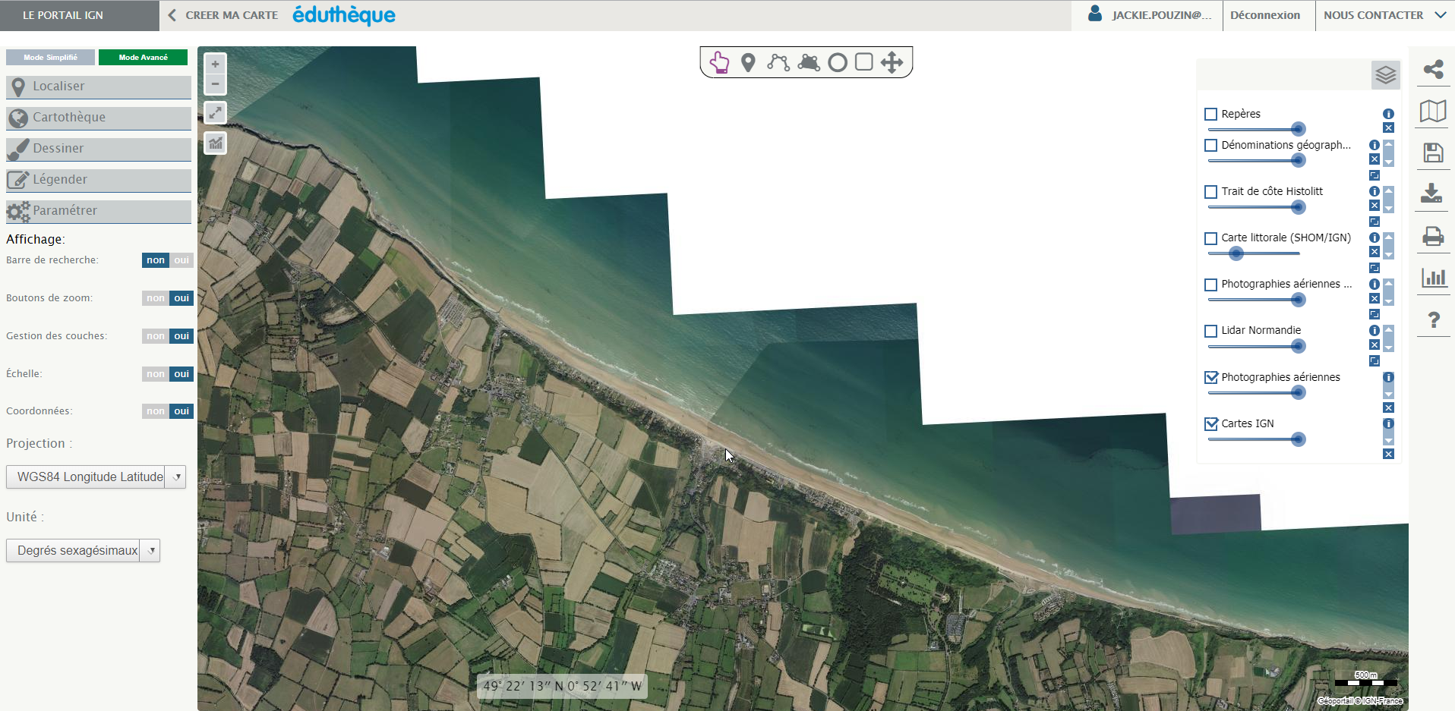Image resolution: width=1455 pixels, height=711 pixels.
Task: Adjust the Carte littorale opacity slider
Action: click(x=1236, y=253)
